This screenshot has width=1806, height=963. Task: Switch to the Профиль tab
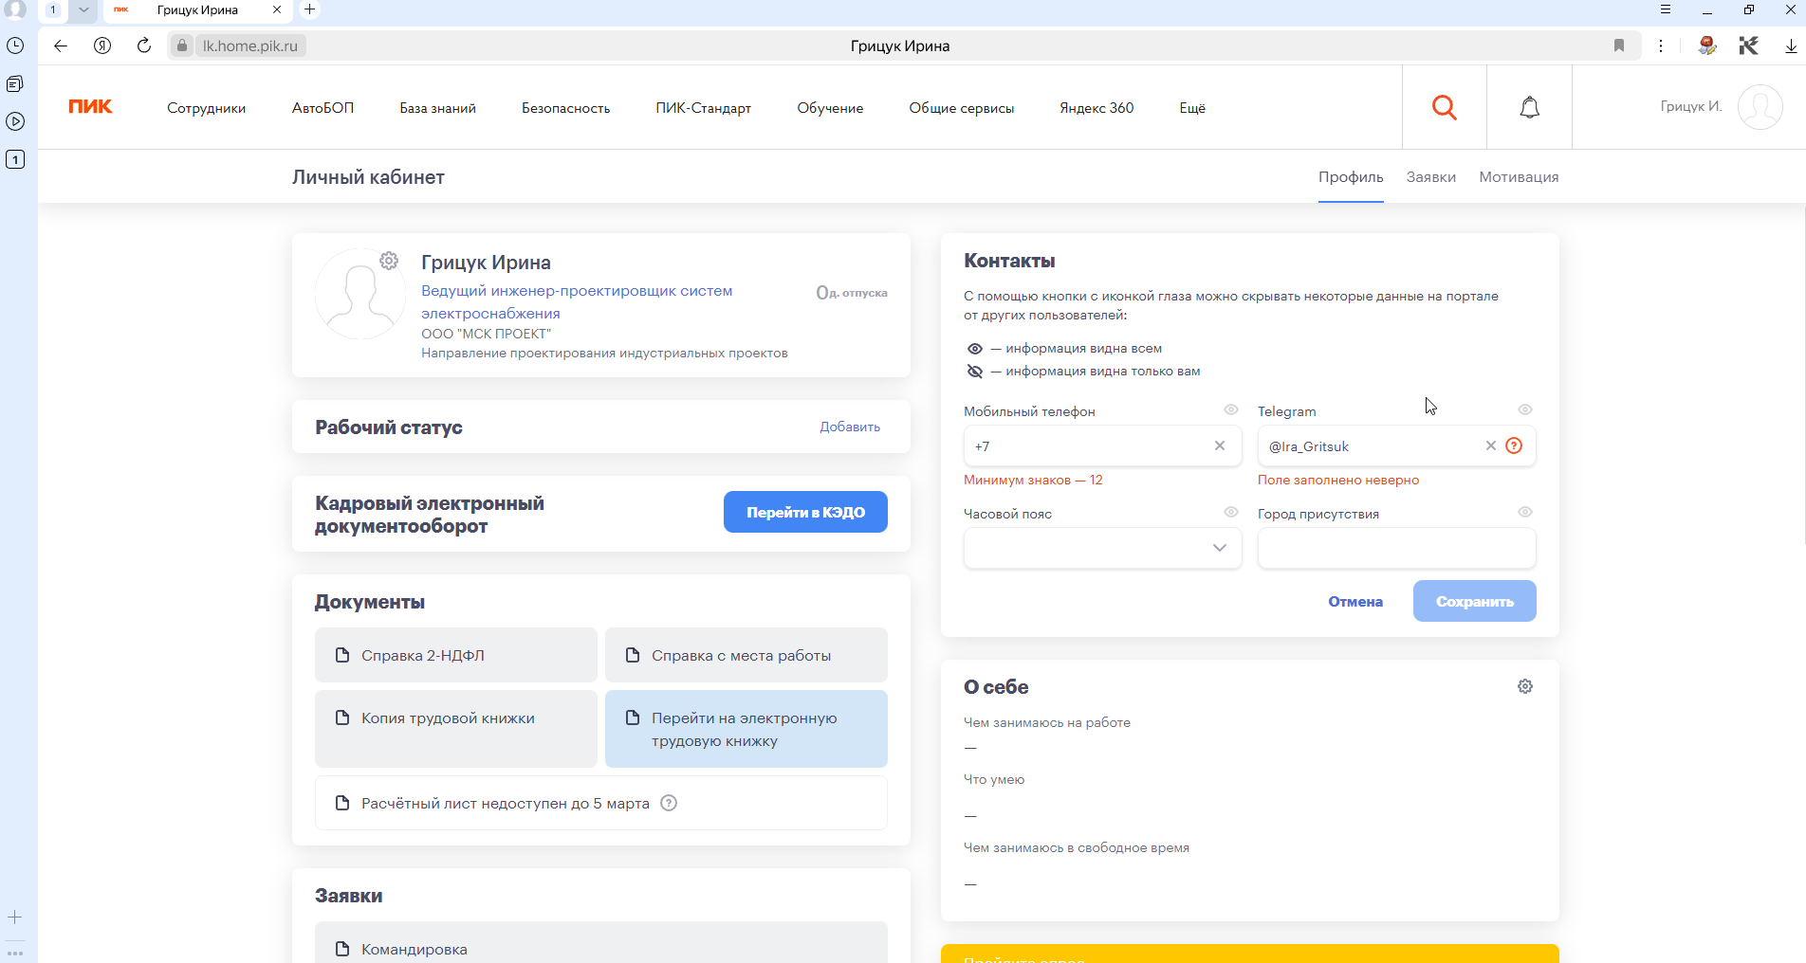(1351, 177)
